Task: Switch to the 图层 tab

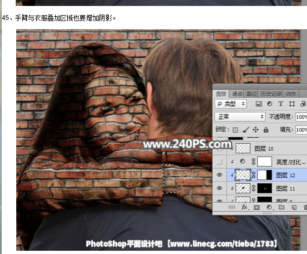Action: (x=221, y=94)
